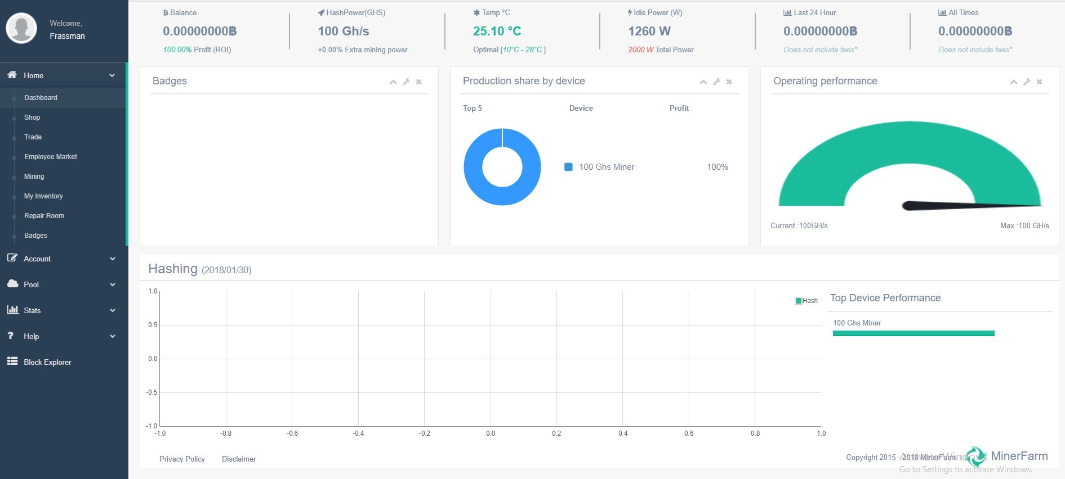Click the Hashing chart plot area
The image size is (1065, 479).
[490, 358]
